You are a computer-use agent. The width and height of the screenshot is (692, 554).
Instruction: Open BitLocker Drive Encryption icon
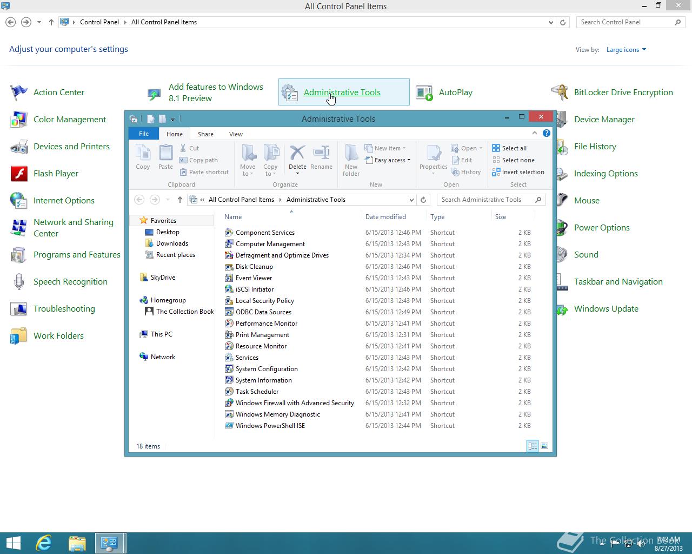pyautogui.click(x=560, y=93)
